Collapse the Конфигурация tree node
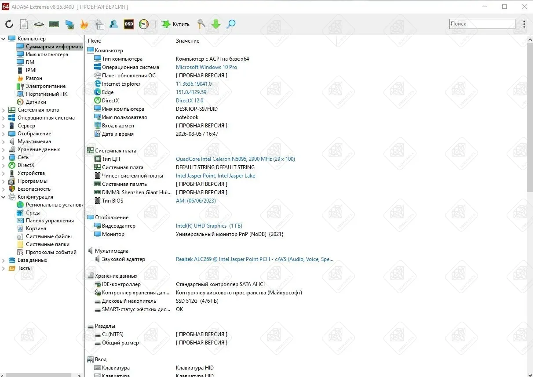 [x=4, y=197]
